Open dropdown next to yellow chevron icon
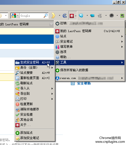Screen dimensions: 126x145 click(59, 15)
